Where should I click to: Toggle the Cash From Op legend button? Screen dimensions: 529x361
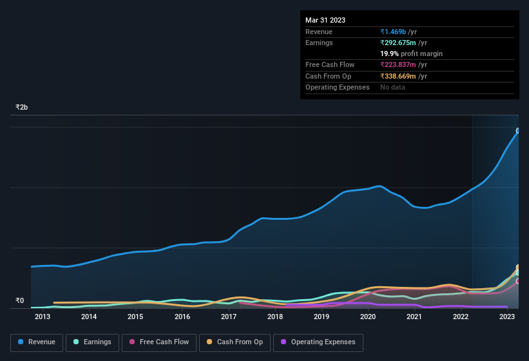tap(235, 342)
